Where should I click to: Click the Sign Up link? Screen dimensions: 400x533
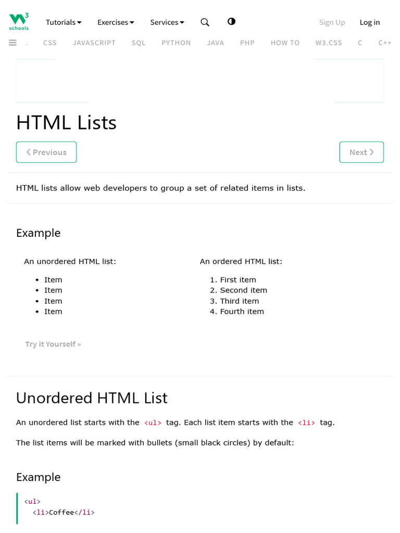pos(332,22)
